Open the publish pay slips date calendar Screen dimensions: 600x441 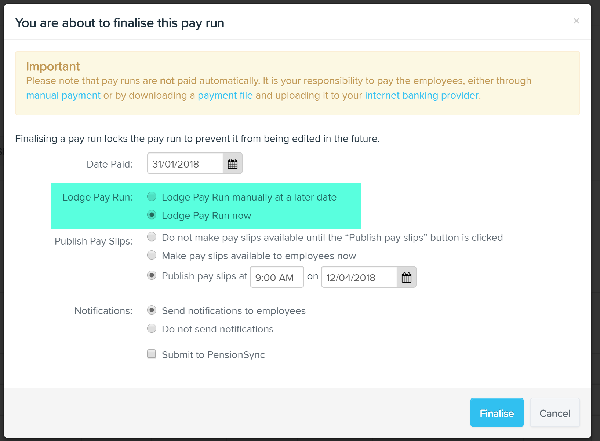coord(406,277)
